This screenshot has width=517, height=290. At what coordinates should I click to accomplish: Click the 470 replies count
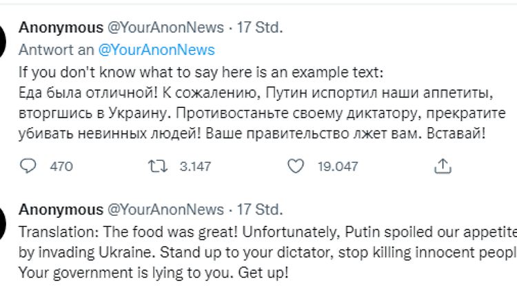61,166
